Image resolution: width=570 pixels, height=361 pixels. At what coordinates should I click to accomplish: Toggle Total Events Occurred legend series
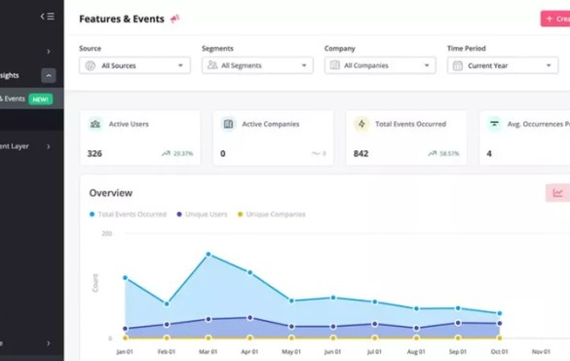coord(128,215)
